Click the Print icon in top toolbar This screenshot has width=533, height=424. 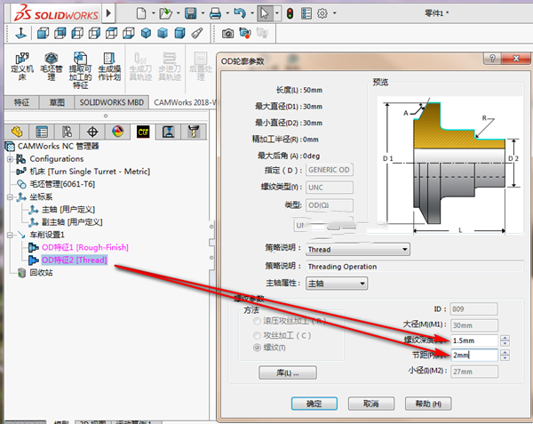point(214,13)
